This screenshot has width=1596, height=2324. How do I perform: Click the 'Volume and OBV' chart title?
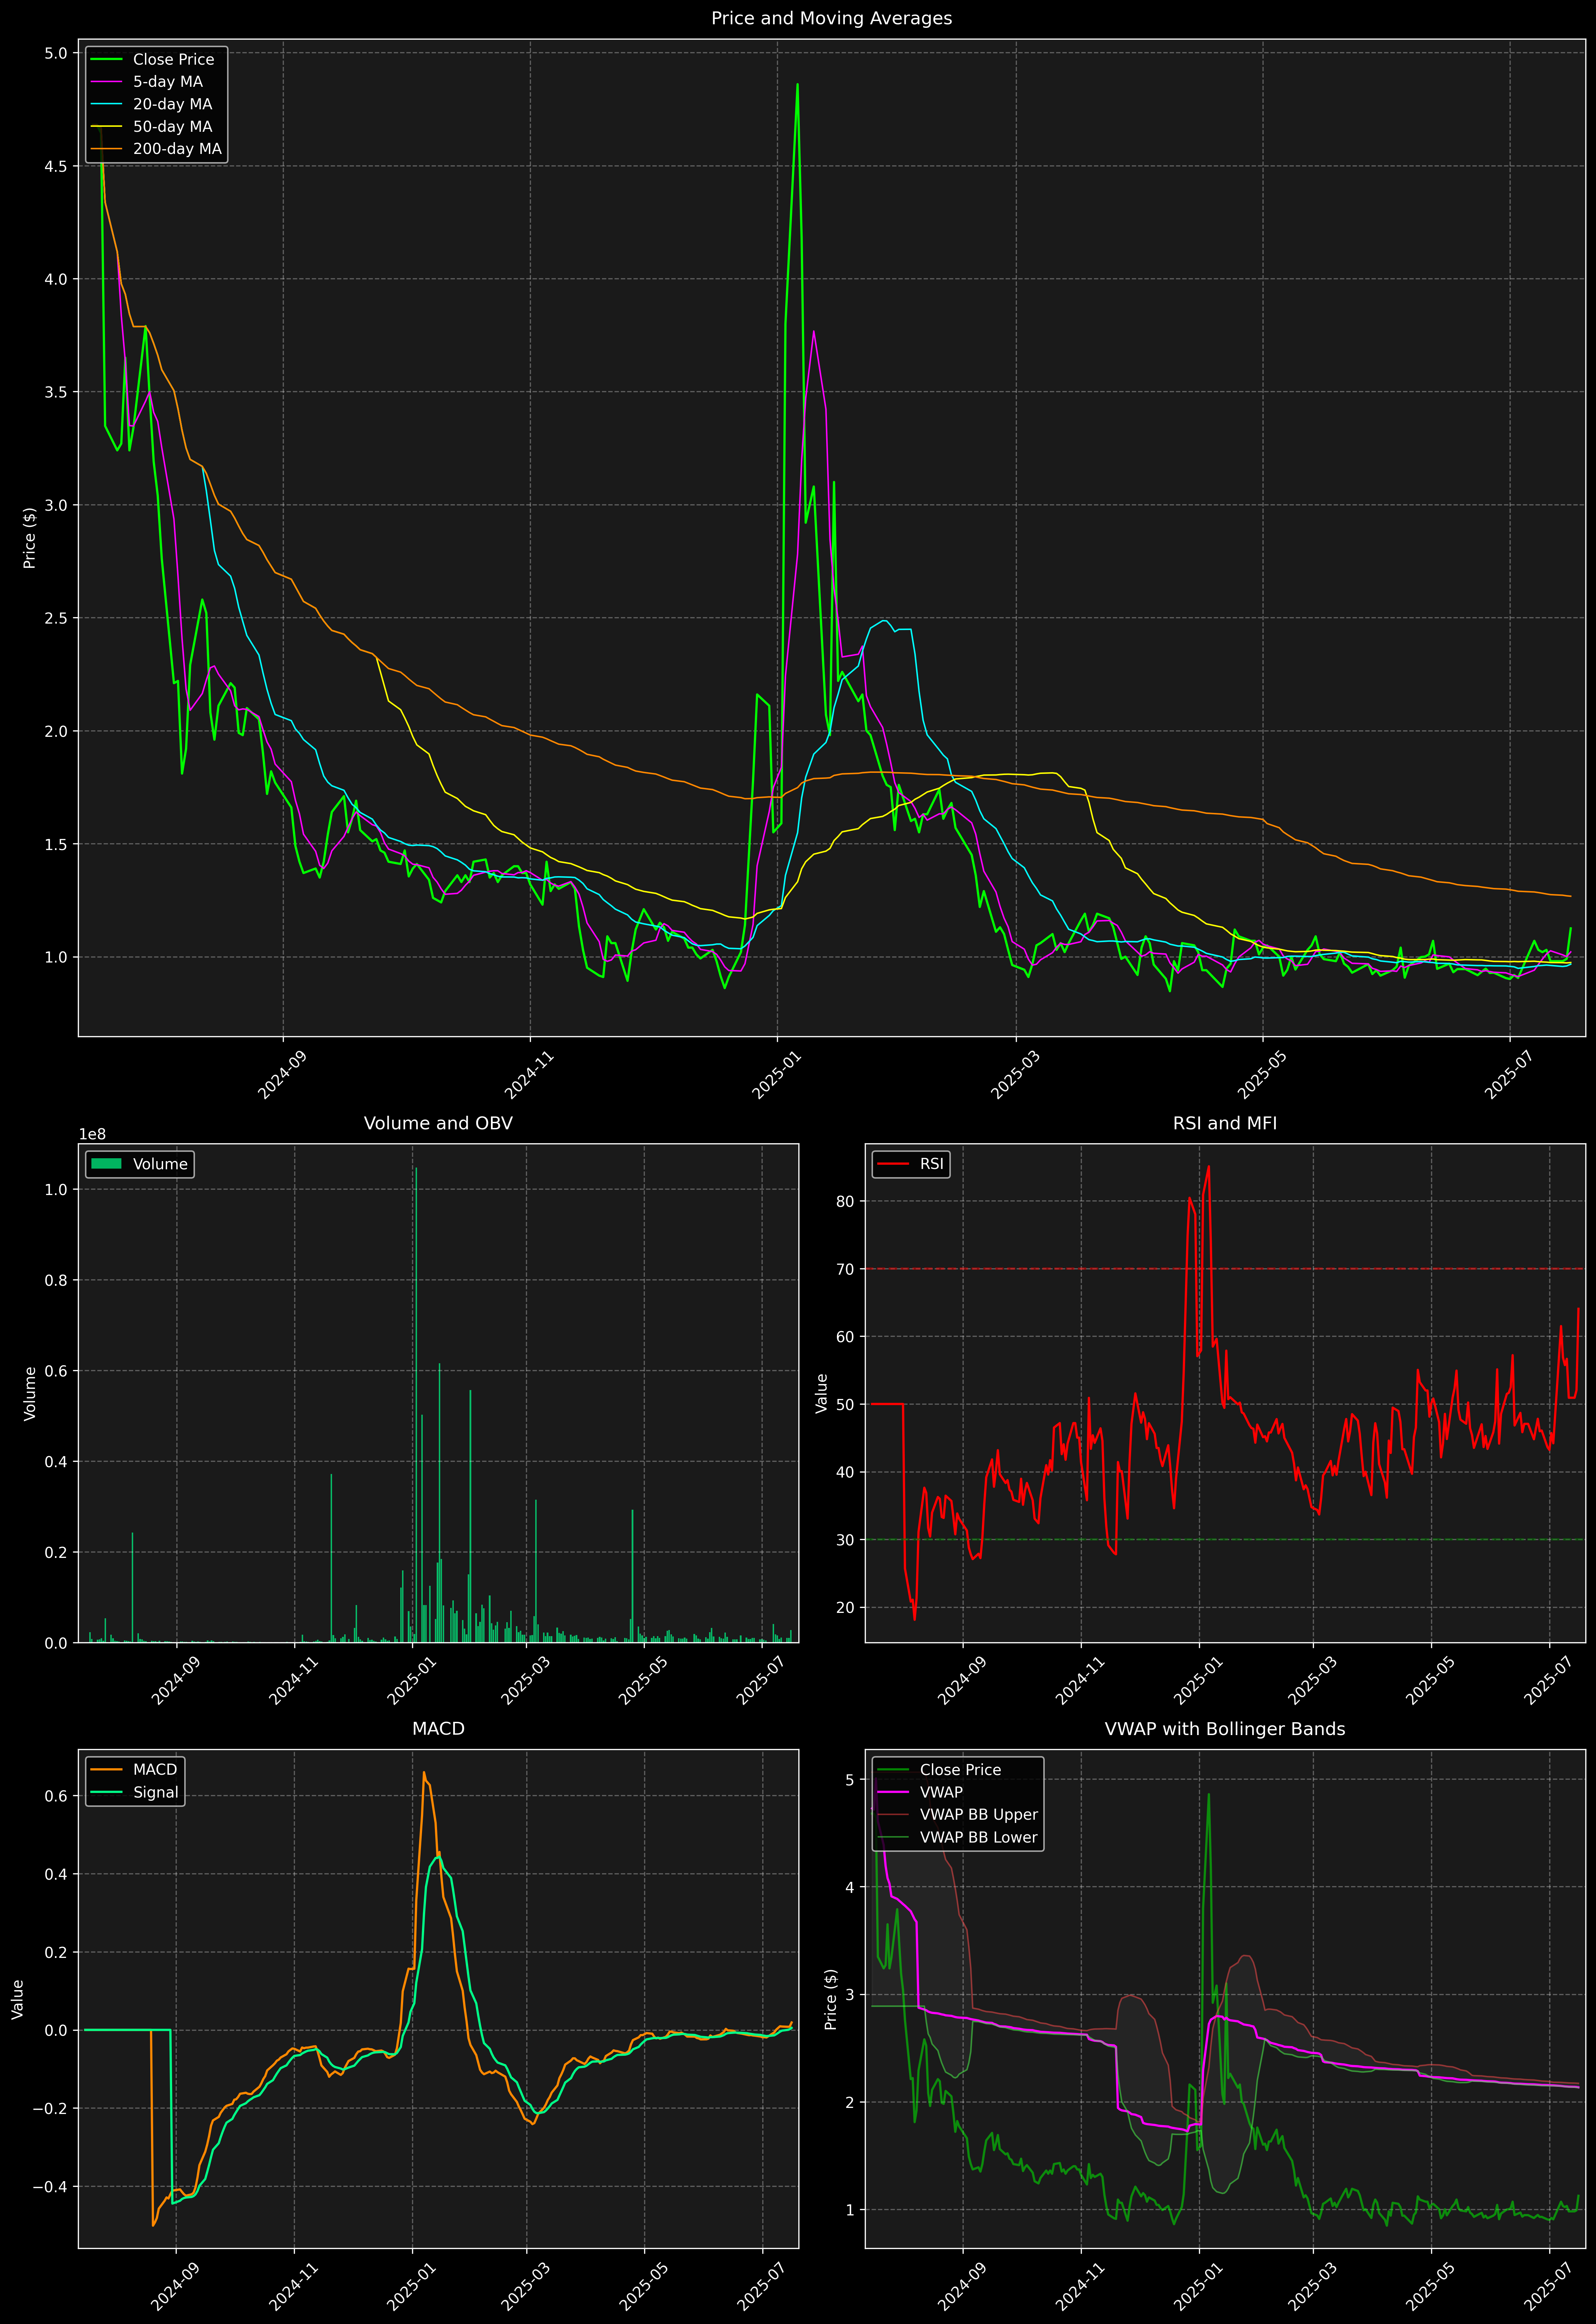(438, 1123)
